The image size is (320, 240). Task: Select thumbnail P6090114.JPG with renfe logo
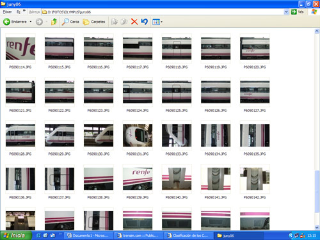pos(20,49)
